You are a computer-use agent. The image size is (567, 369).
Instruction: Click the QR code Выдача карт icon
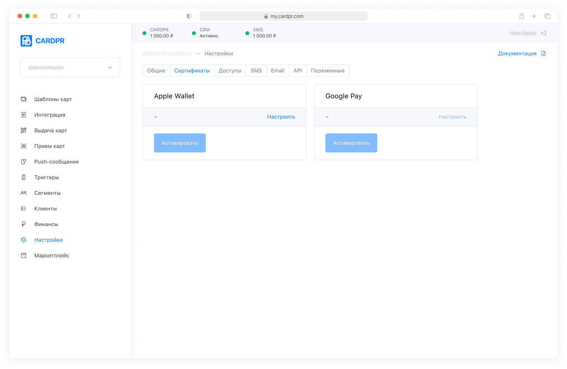coord(24,130)
